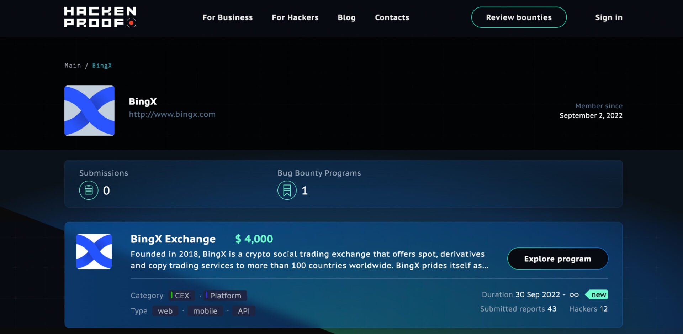The height and width of the screenshot is (334, 683).
Task: Select the API type tag
Action: tap(244, 311)
